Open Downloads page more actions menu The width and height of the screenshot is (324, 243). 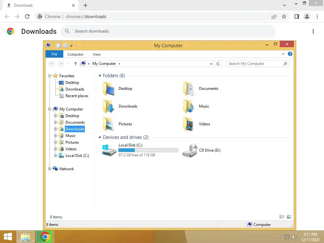pyautogui.click(x=313, y=31)
